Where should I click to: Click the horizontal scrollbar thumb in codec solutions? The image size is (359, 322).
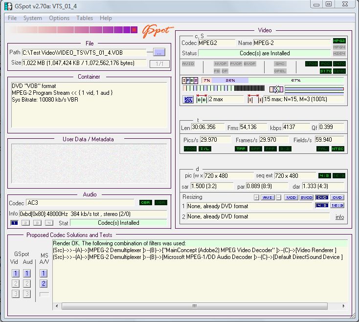point(194,306)
